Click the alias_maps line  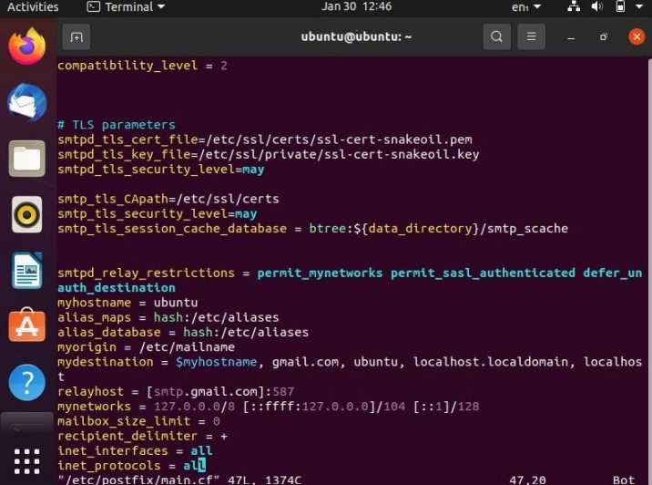pos(168,317)
